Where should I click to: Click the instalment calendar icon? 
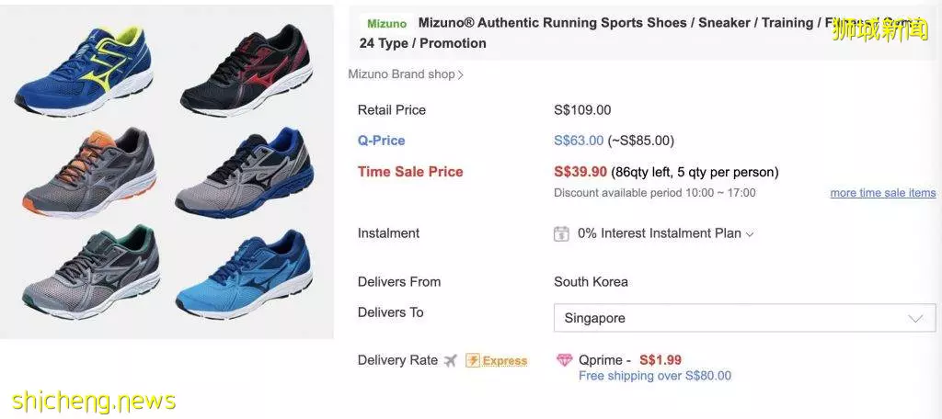[561, 233]
